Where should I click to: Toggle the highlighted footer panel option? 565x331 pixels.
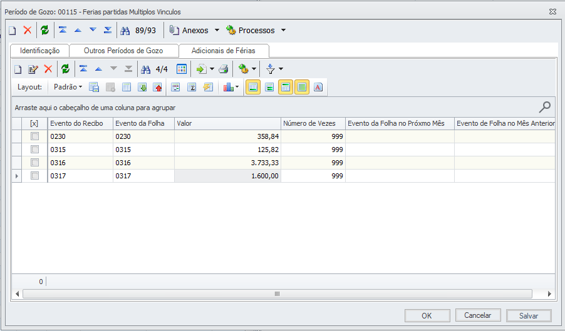[x=286, y=87]
